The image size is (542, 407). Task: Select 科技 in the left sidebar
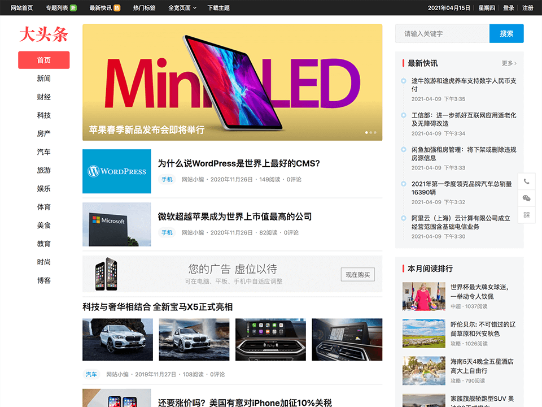point(44,115)
